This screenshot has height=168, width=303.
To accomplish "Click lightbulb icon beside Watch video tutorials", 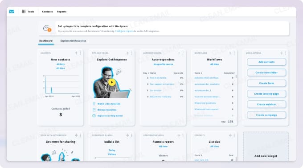I will click(x=94, y=104).
